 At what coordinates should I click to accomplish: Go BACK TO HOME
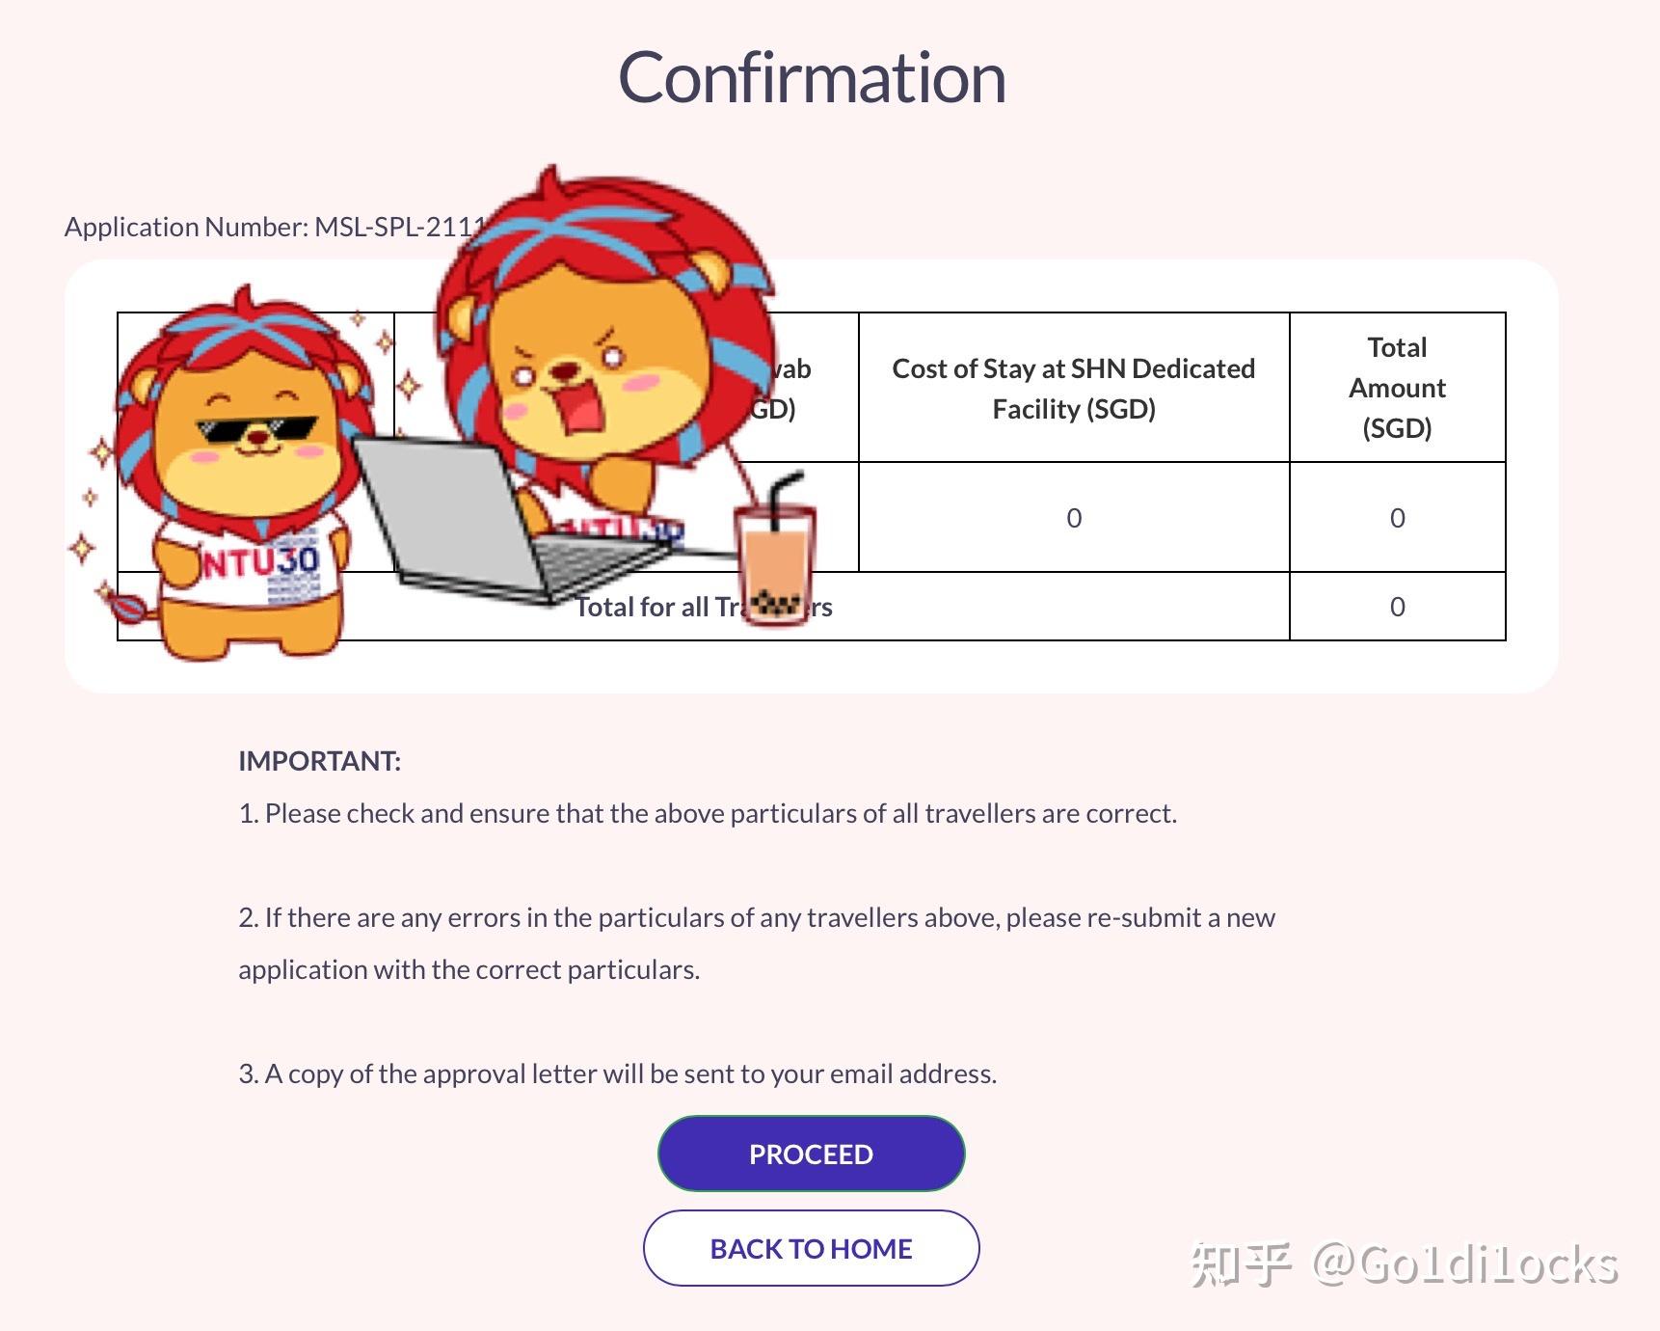[x=811, y=1248]
